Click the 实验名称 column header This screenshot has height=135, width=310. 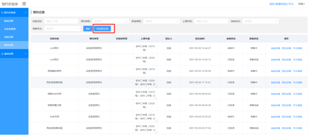(x=55, y=39)
